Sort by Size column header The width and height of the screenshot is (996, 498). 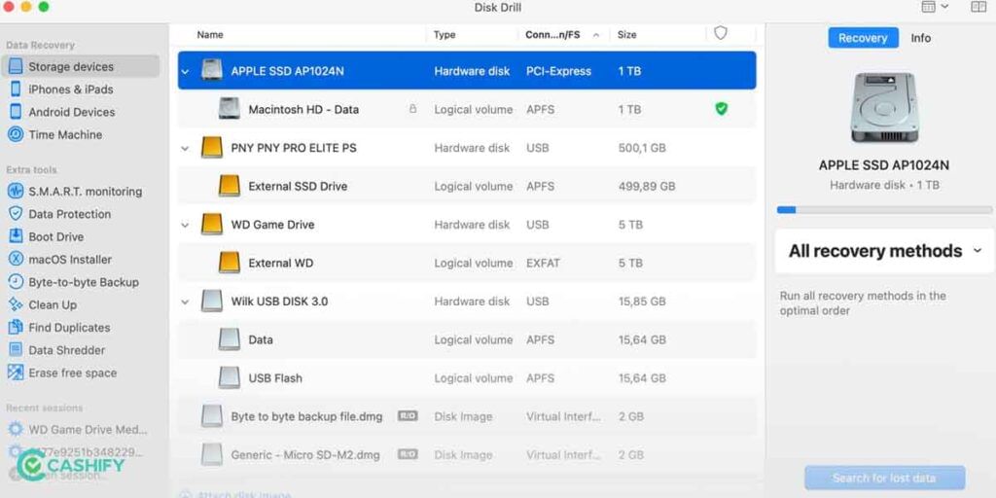(626, 35)
